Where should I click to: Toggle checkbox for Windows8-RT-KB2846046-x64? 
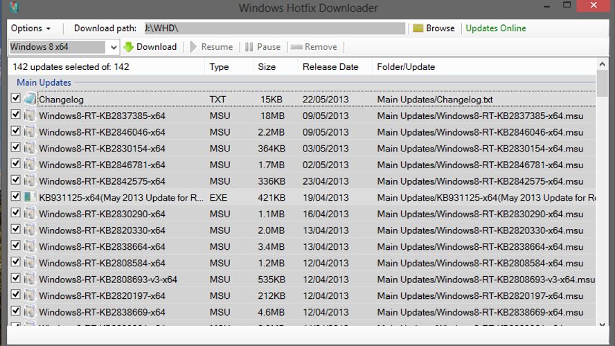(x=16, y=131)
